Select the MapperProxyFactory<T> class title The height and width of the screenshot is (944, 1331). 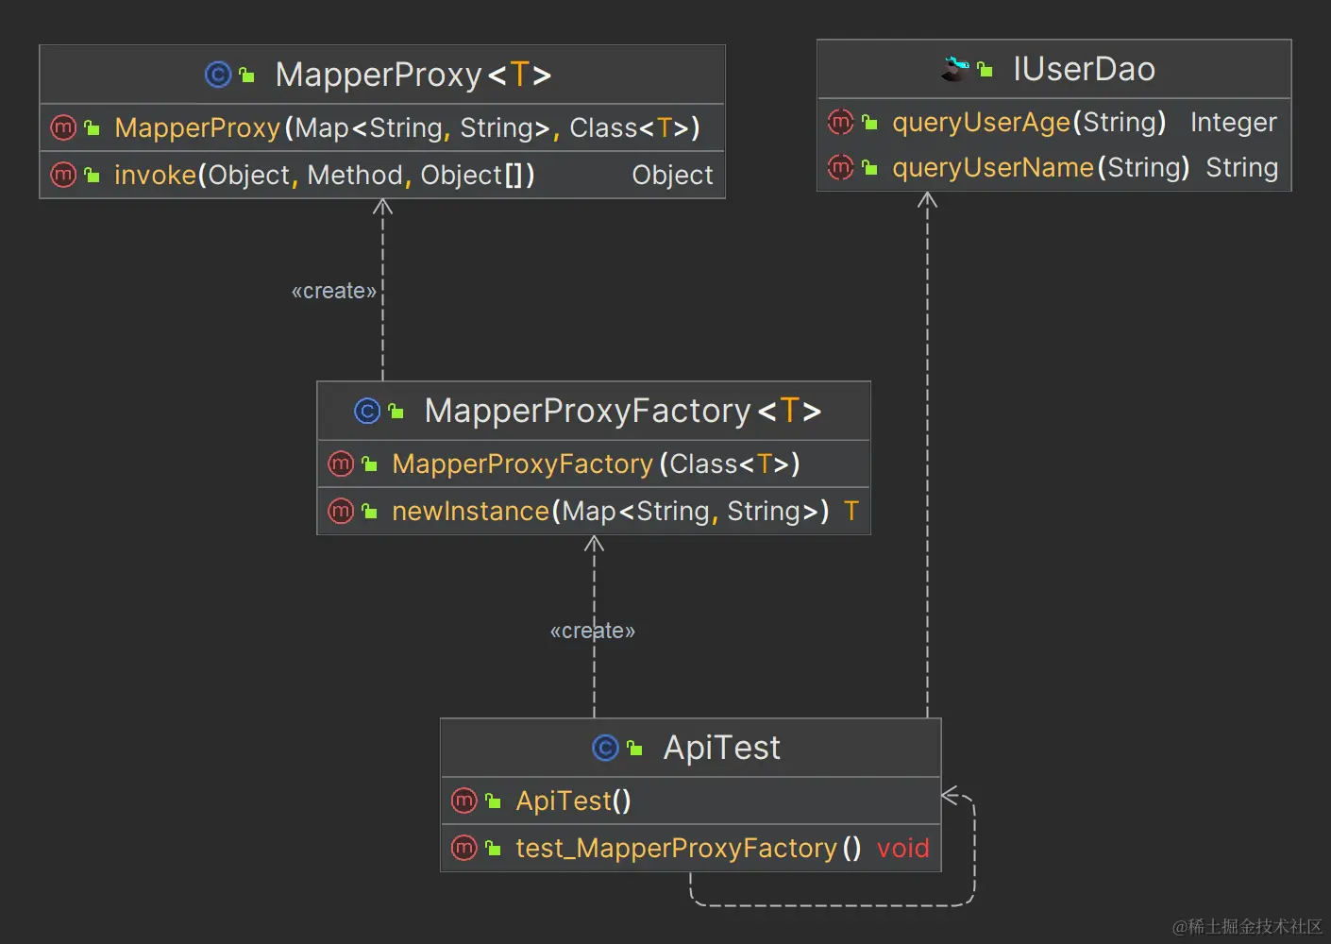(623, 411)
